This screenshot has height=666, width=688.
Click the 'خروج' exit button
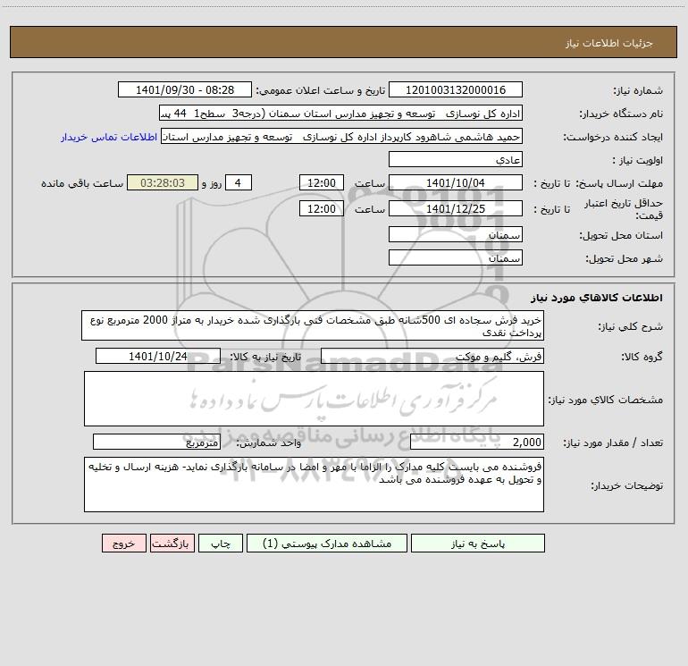click(123, 544)
